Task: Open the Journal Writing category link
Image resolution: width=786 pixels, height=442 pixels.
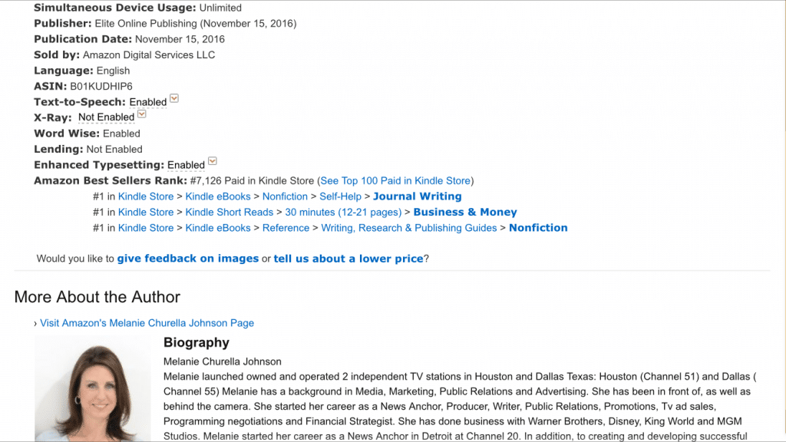Action: 417,196
